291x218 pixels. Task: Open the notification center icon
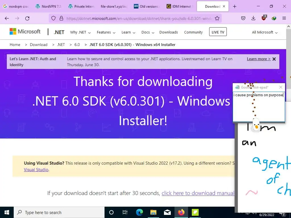(283, 214)
